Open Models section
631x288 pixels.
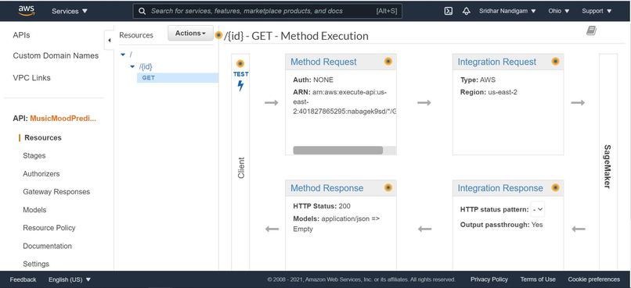tap(34, 210)
